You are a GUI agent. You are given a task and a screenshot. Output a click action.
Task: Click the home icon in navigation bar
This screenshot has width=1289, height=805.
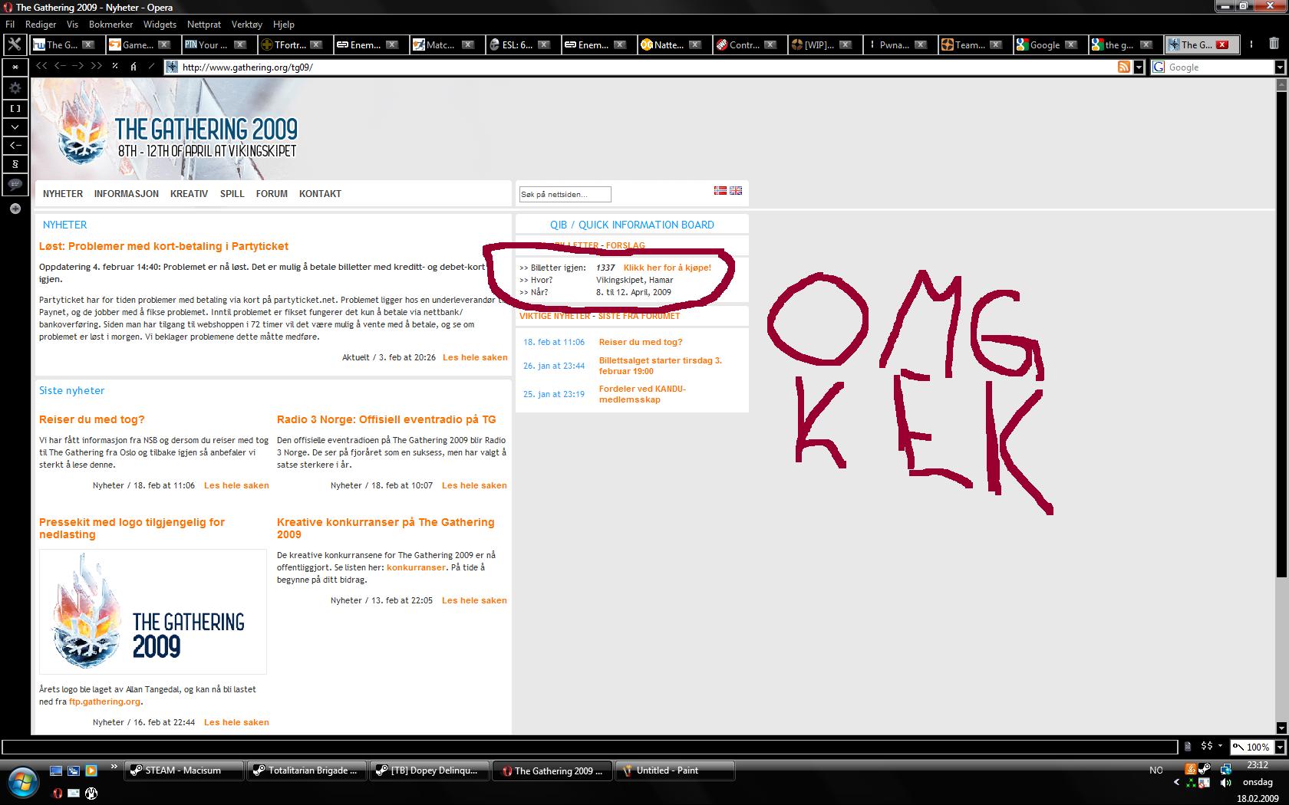tap(134, 66)
